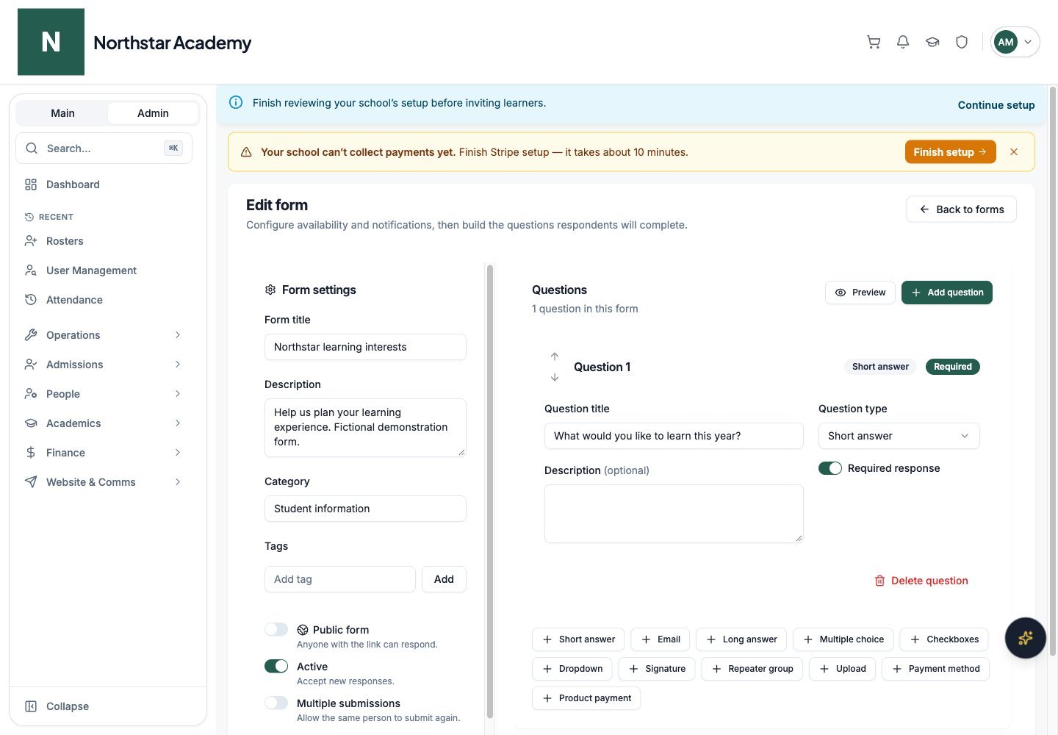This screenshot has height=735, width=1058.
Task: Click Finish setup for Stripe
Action: [951, 152]
